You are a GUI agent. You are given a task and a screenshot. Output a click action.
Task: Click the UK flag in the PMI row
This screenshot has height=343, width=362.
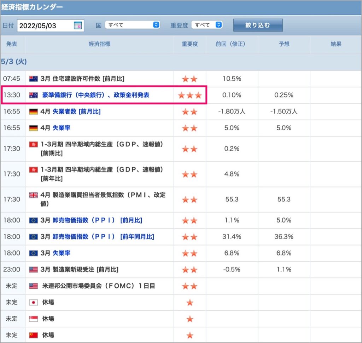[x=33, y=195]
